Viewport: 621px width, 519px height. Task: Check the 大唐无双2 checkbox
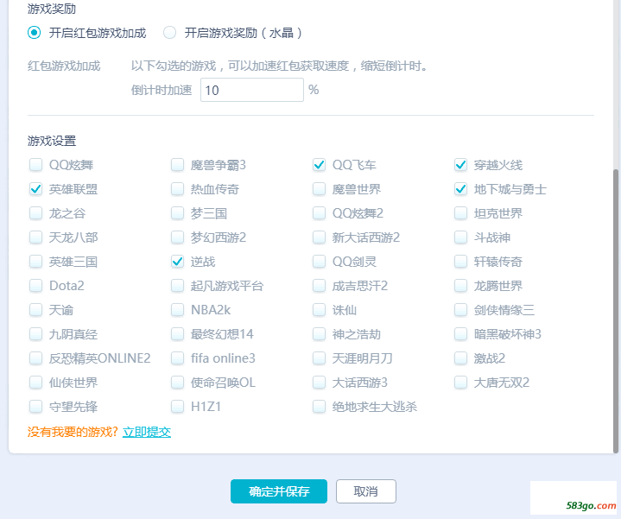click(x=460, y=383)
